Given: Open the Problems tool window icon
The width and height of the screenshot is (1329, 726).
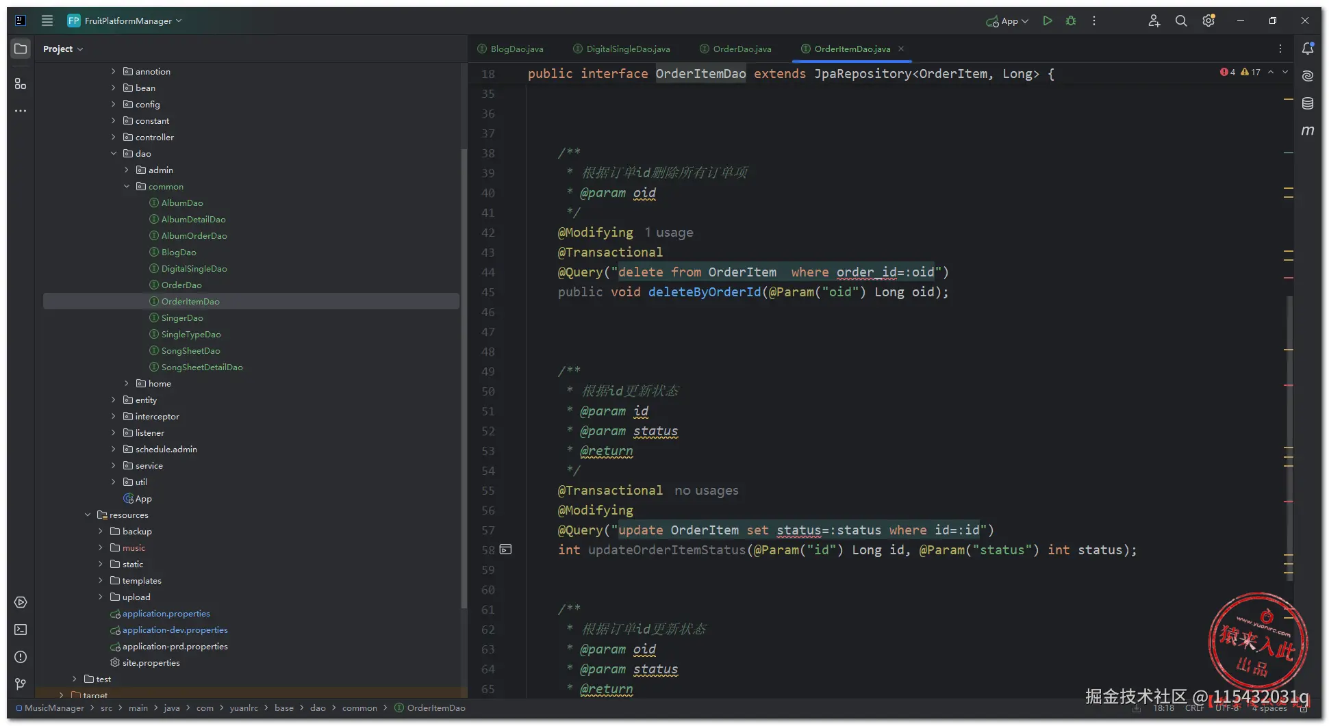Looking at the screenshot, I should coord(21,657).
